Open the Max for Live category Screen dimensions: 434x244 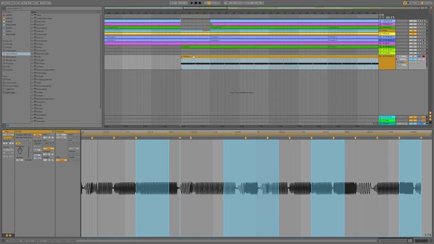coord(11,60)
